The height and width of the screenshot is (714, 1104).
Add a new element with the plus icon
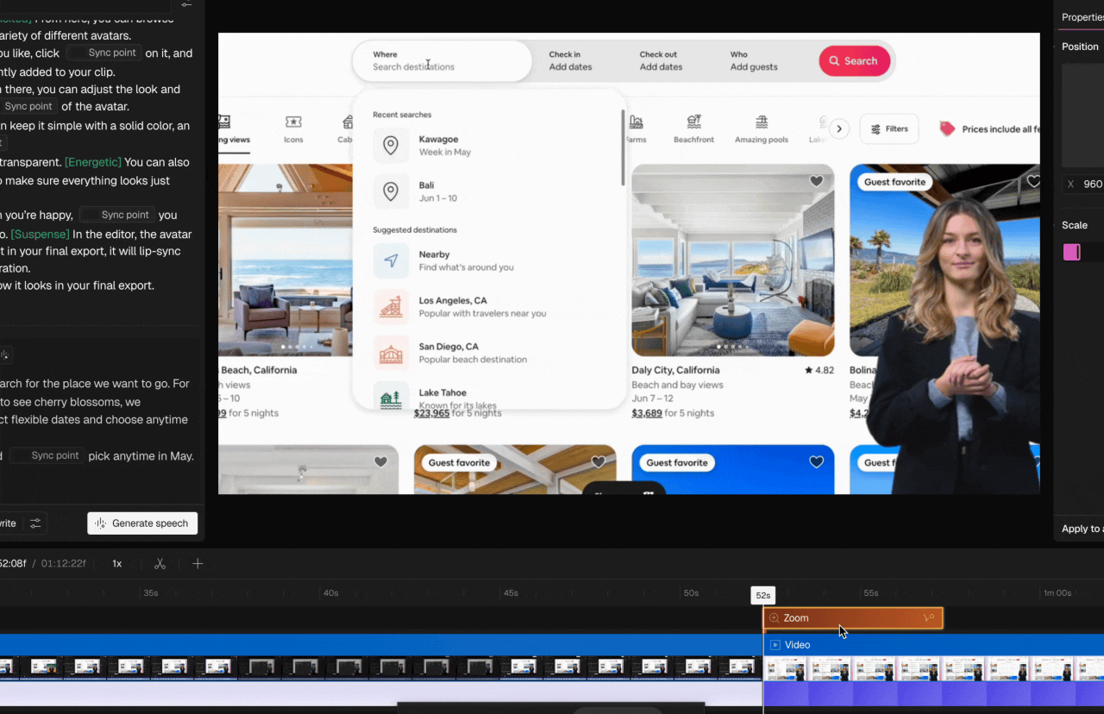[x=198, y=563]
